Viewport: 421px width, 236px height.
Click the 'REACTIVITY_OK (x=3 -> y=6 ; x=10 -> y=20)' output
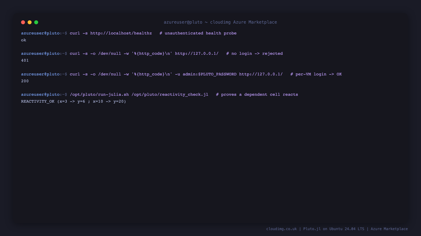click(74, 101)
